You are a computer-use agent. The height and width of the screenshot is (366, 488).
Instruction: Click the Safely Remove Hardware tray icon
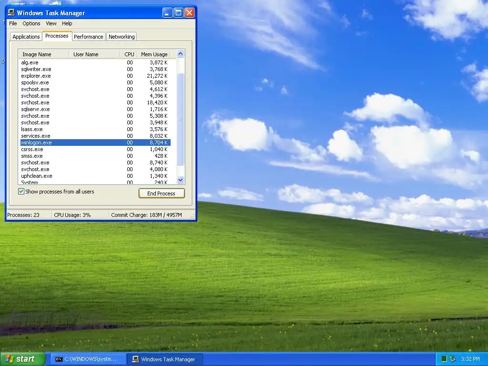coord(453,359)
